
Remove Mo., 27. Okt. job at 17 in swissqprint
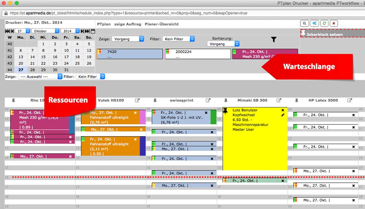pyautogui.click(x=212, y=186)
